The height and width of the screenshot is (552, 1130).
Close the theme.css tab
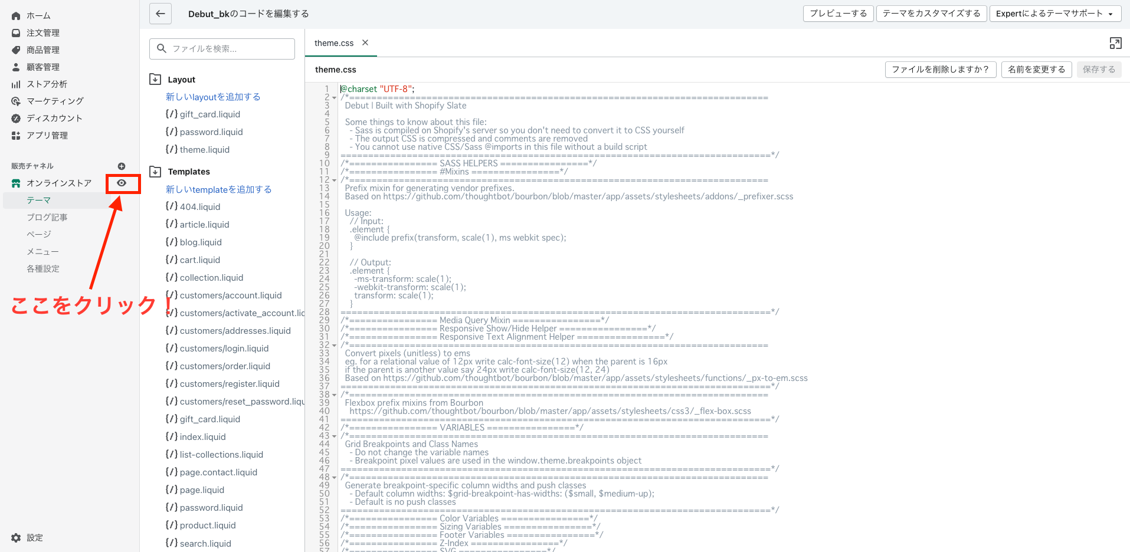365,43
